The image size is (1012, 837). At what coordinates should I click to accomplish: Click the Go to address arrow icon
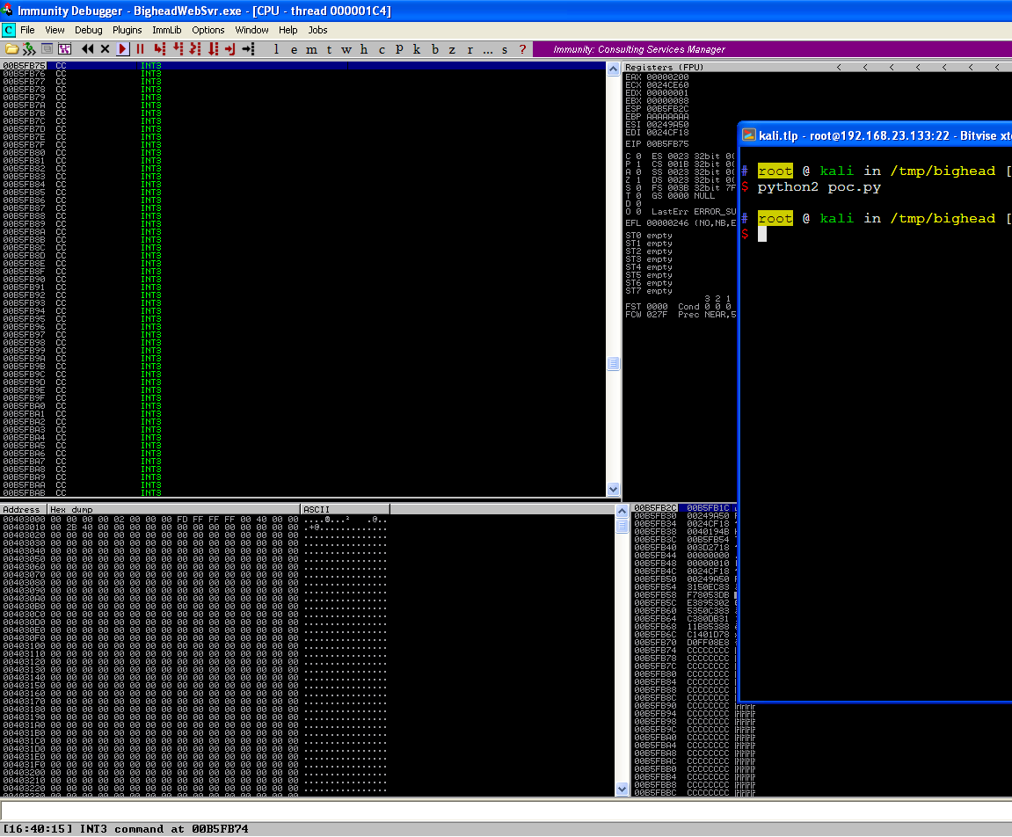[x=248, y=49]
